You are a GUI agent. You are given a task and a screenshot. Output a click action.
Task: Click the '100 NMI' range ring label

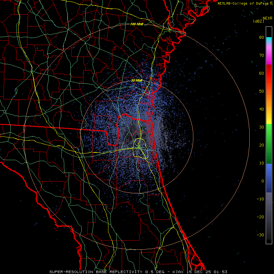tap(137, 24)
